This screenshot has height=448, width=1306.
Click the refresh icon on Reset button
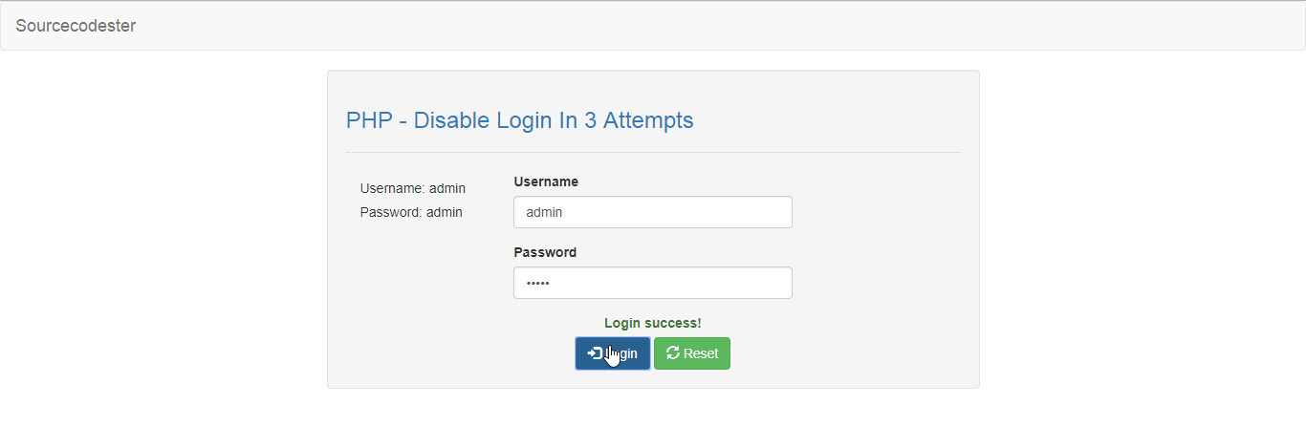click(673, 353)
